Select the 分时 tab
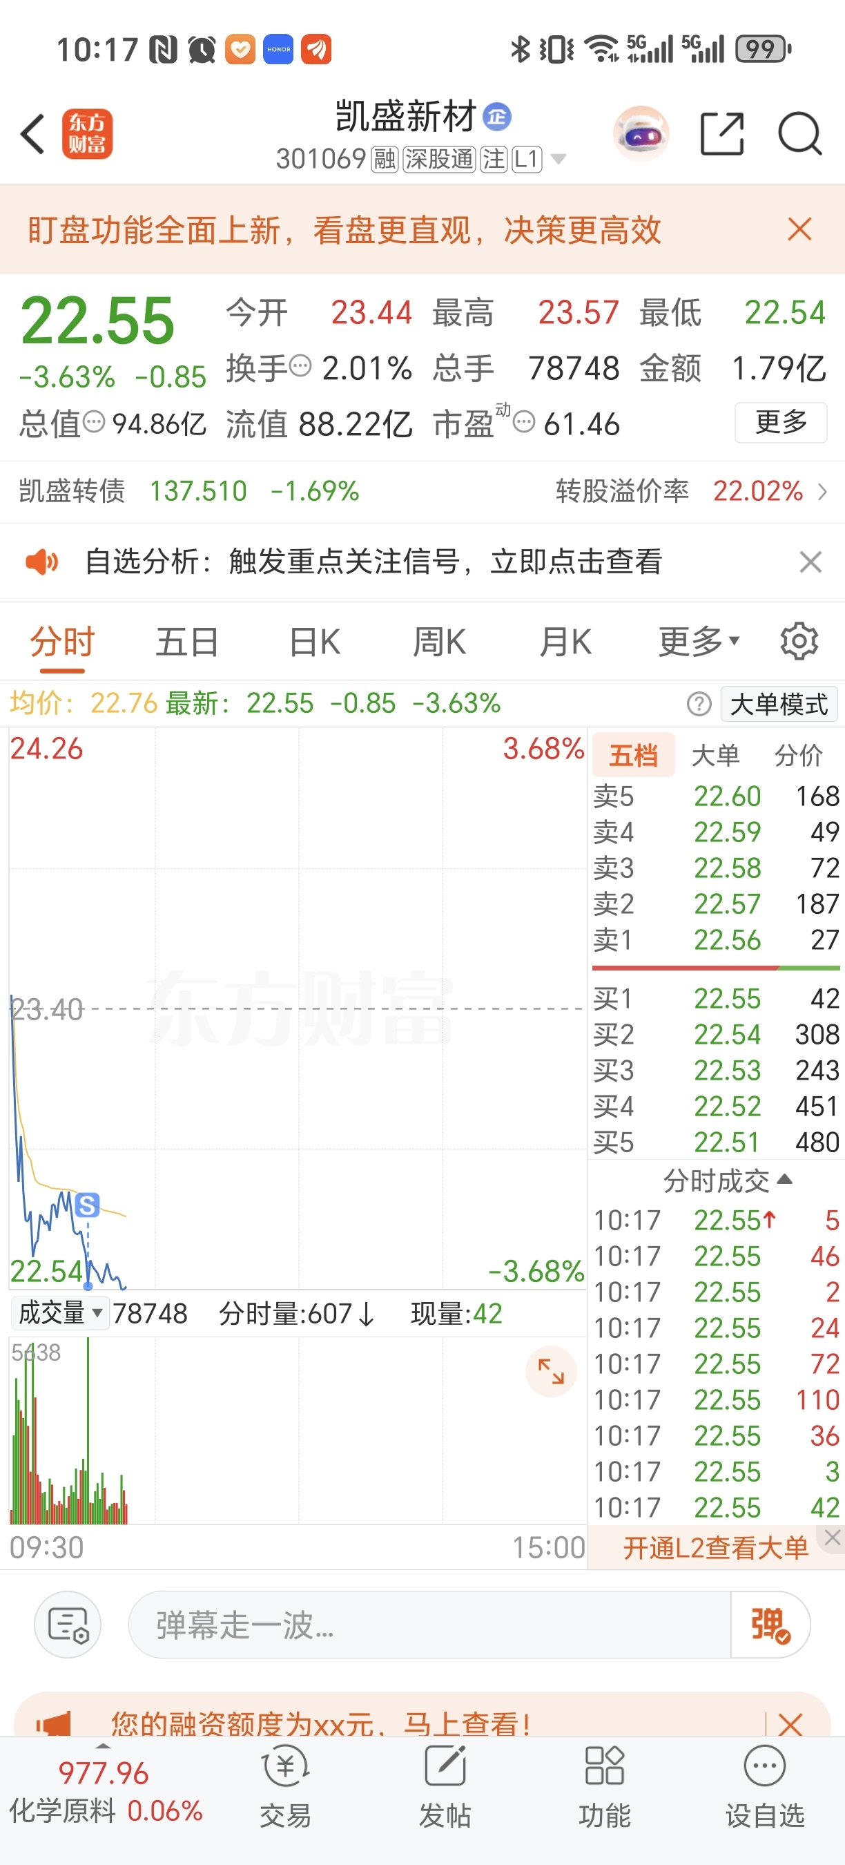The width and height of the screenshot is (845, 1865). point(62,642)
